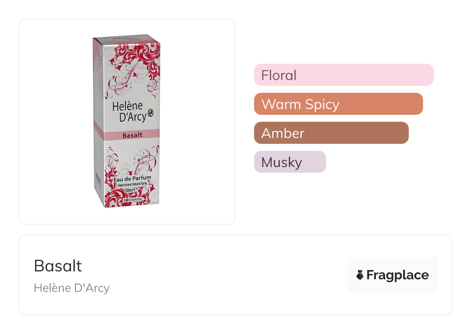Viewport: 471px width, 334px height.
Task: Pick the Musky accord bar
Action: tap(290, 162)
